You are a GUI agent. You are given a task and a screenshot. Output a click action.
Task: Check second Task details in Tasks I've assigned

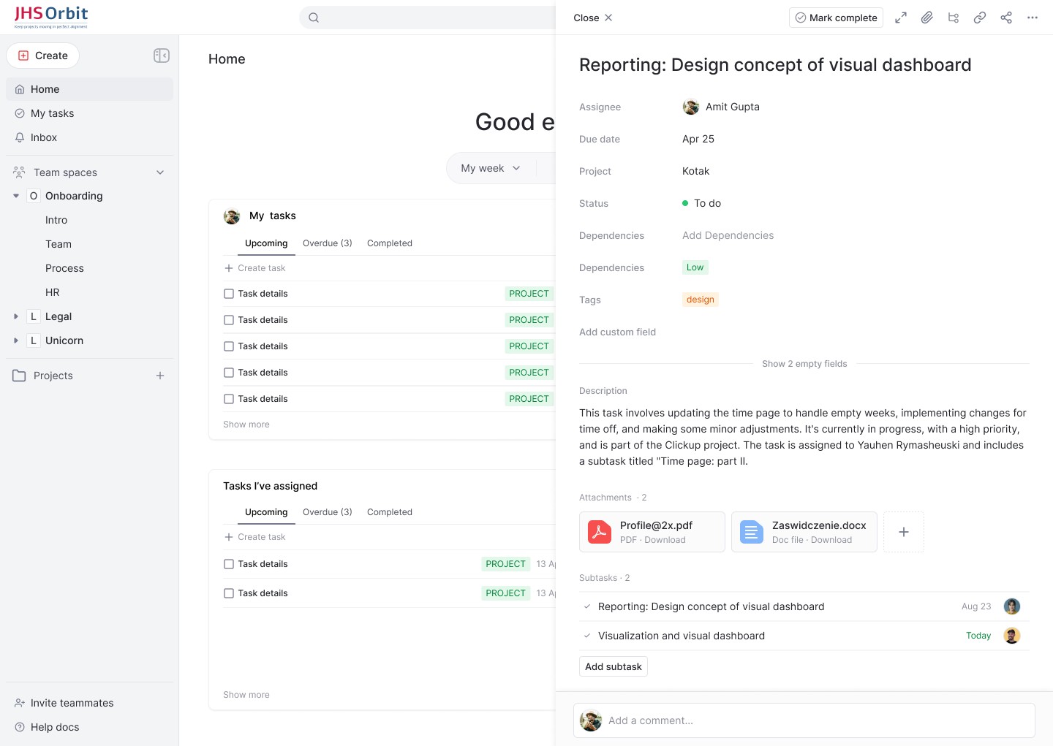click(x=229, y=593)
